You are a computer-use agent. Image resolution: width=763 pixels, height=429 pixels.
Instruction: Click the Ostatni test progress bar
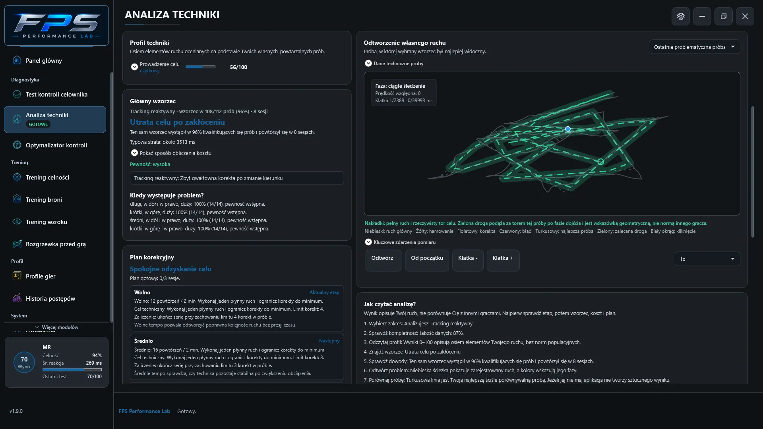(72, 370)
